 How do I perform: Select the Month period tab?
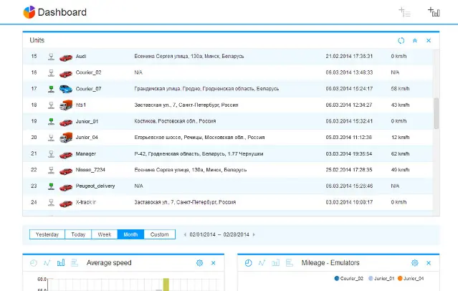pos(130,234)
